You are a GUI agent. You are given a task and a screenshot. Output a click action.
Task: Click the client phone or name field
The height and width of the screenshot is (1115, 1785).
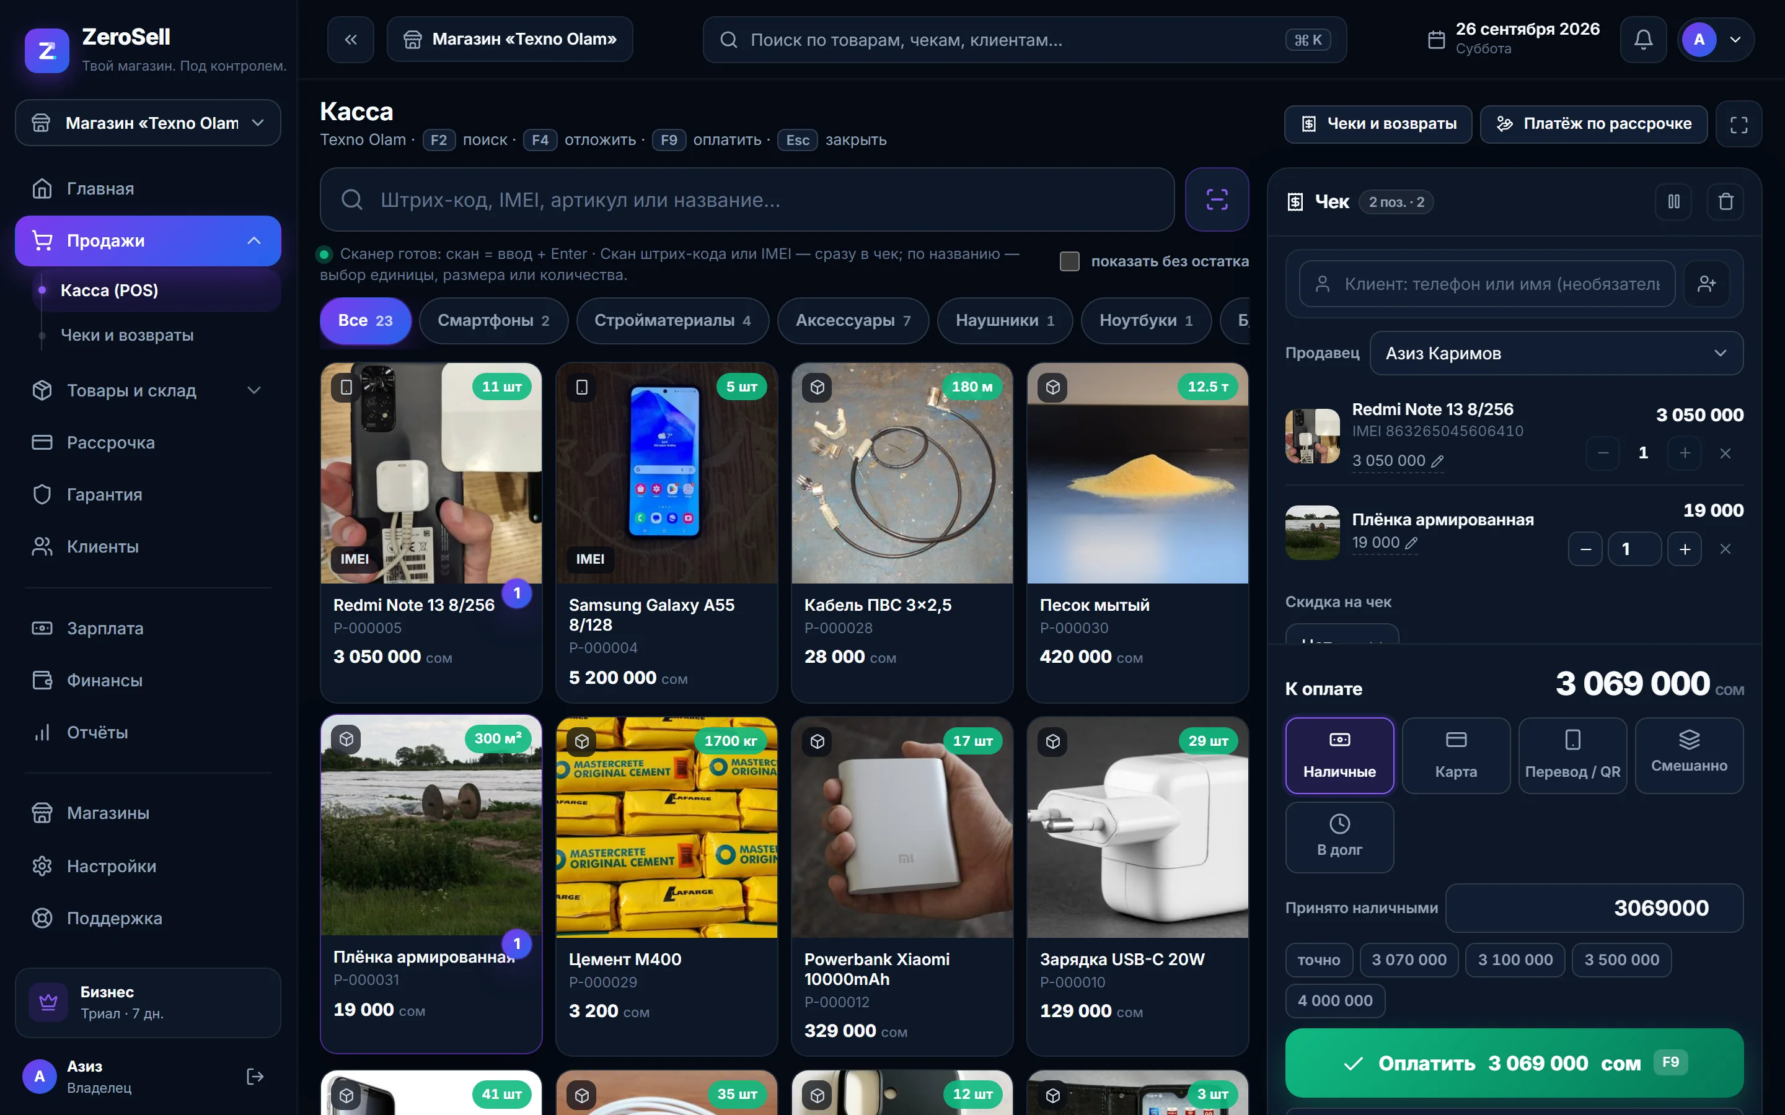coord(1487,284)
